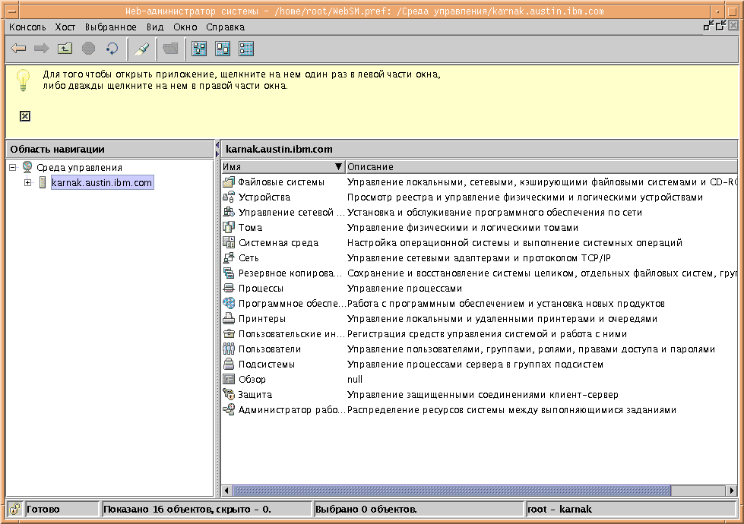Open the Справка menu

click(x=225, y=27)
